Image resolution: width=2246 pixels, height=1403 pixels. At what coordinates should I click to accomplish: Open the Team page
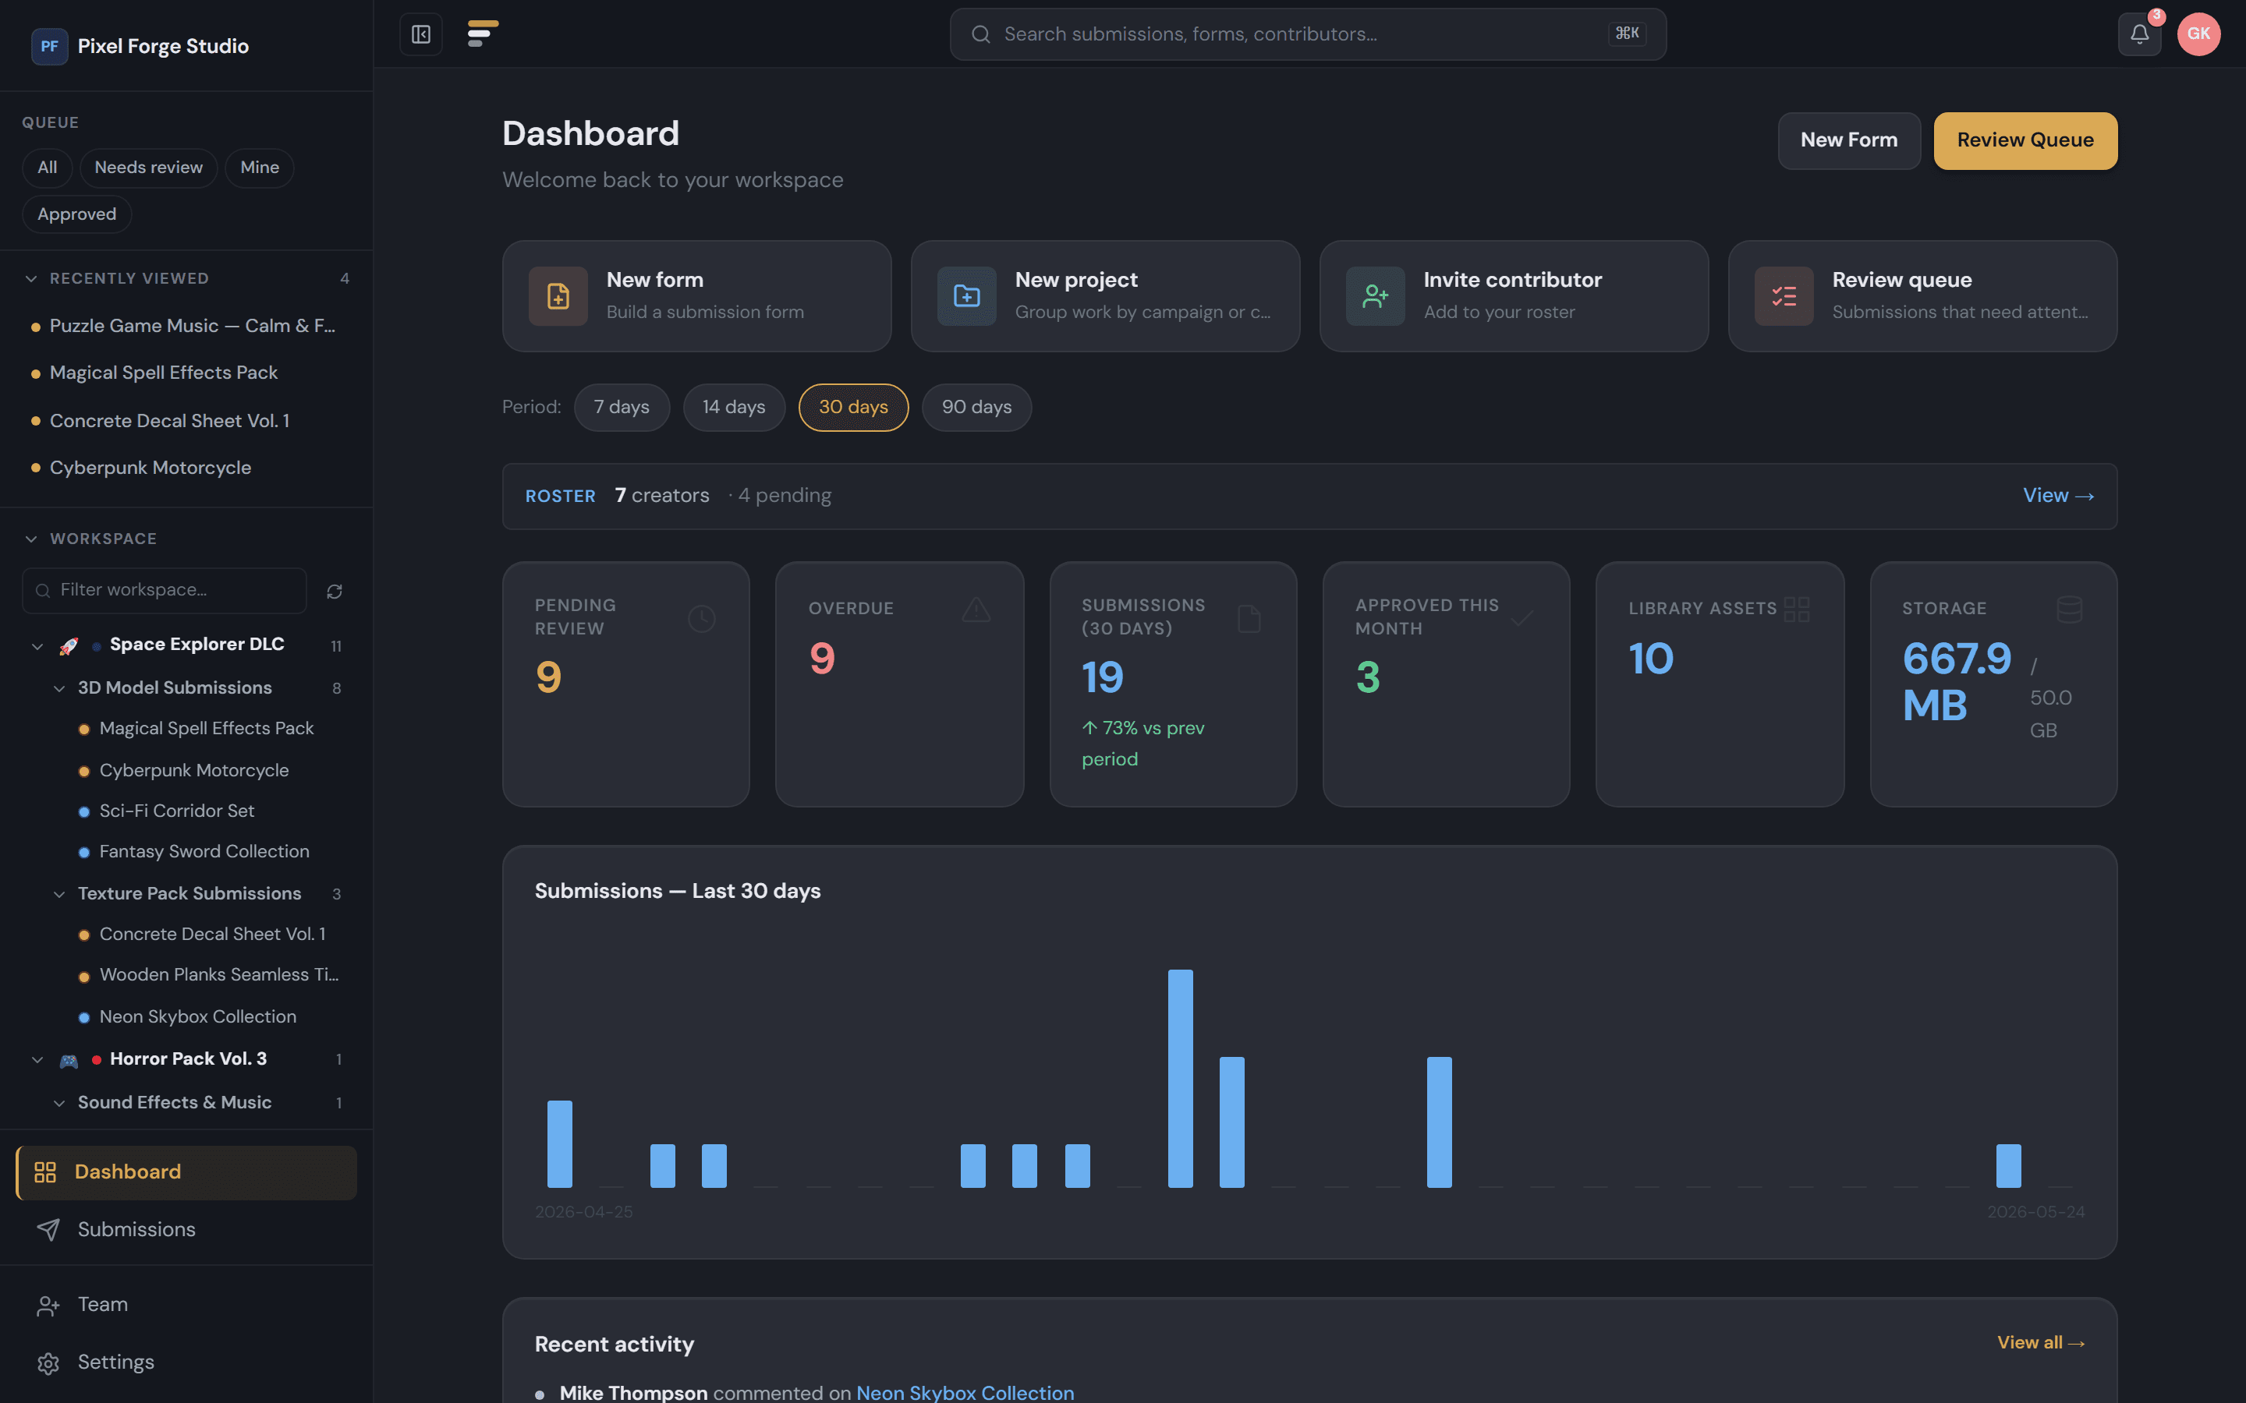click(x=186, y=1306)
